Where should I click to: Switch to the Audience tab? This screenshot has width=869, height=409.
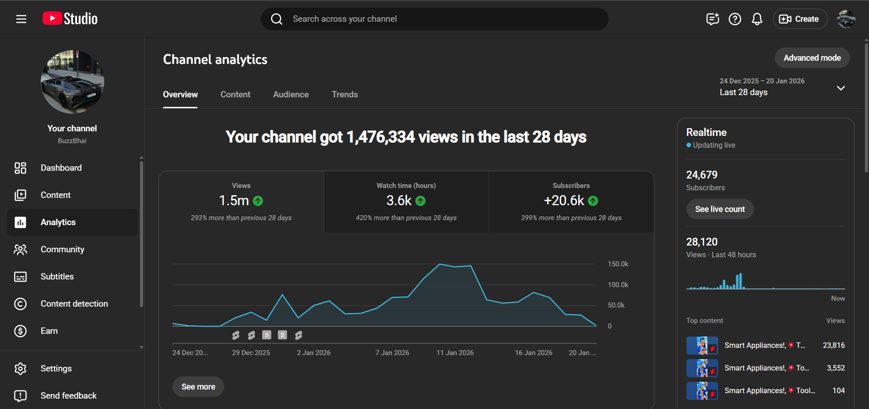tap(291, 95)
